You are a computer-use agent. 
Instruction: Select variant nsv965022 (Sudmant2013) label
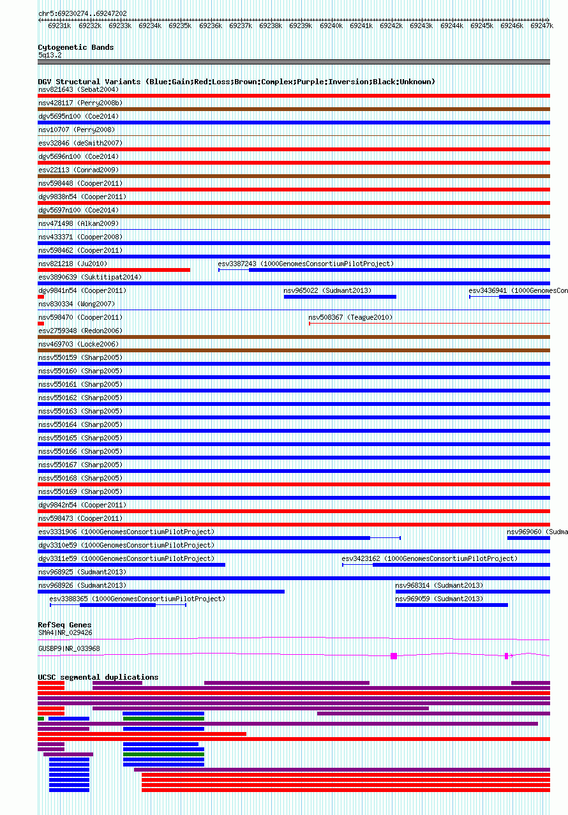(x=327, y=290)
